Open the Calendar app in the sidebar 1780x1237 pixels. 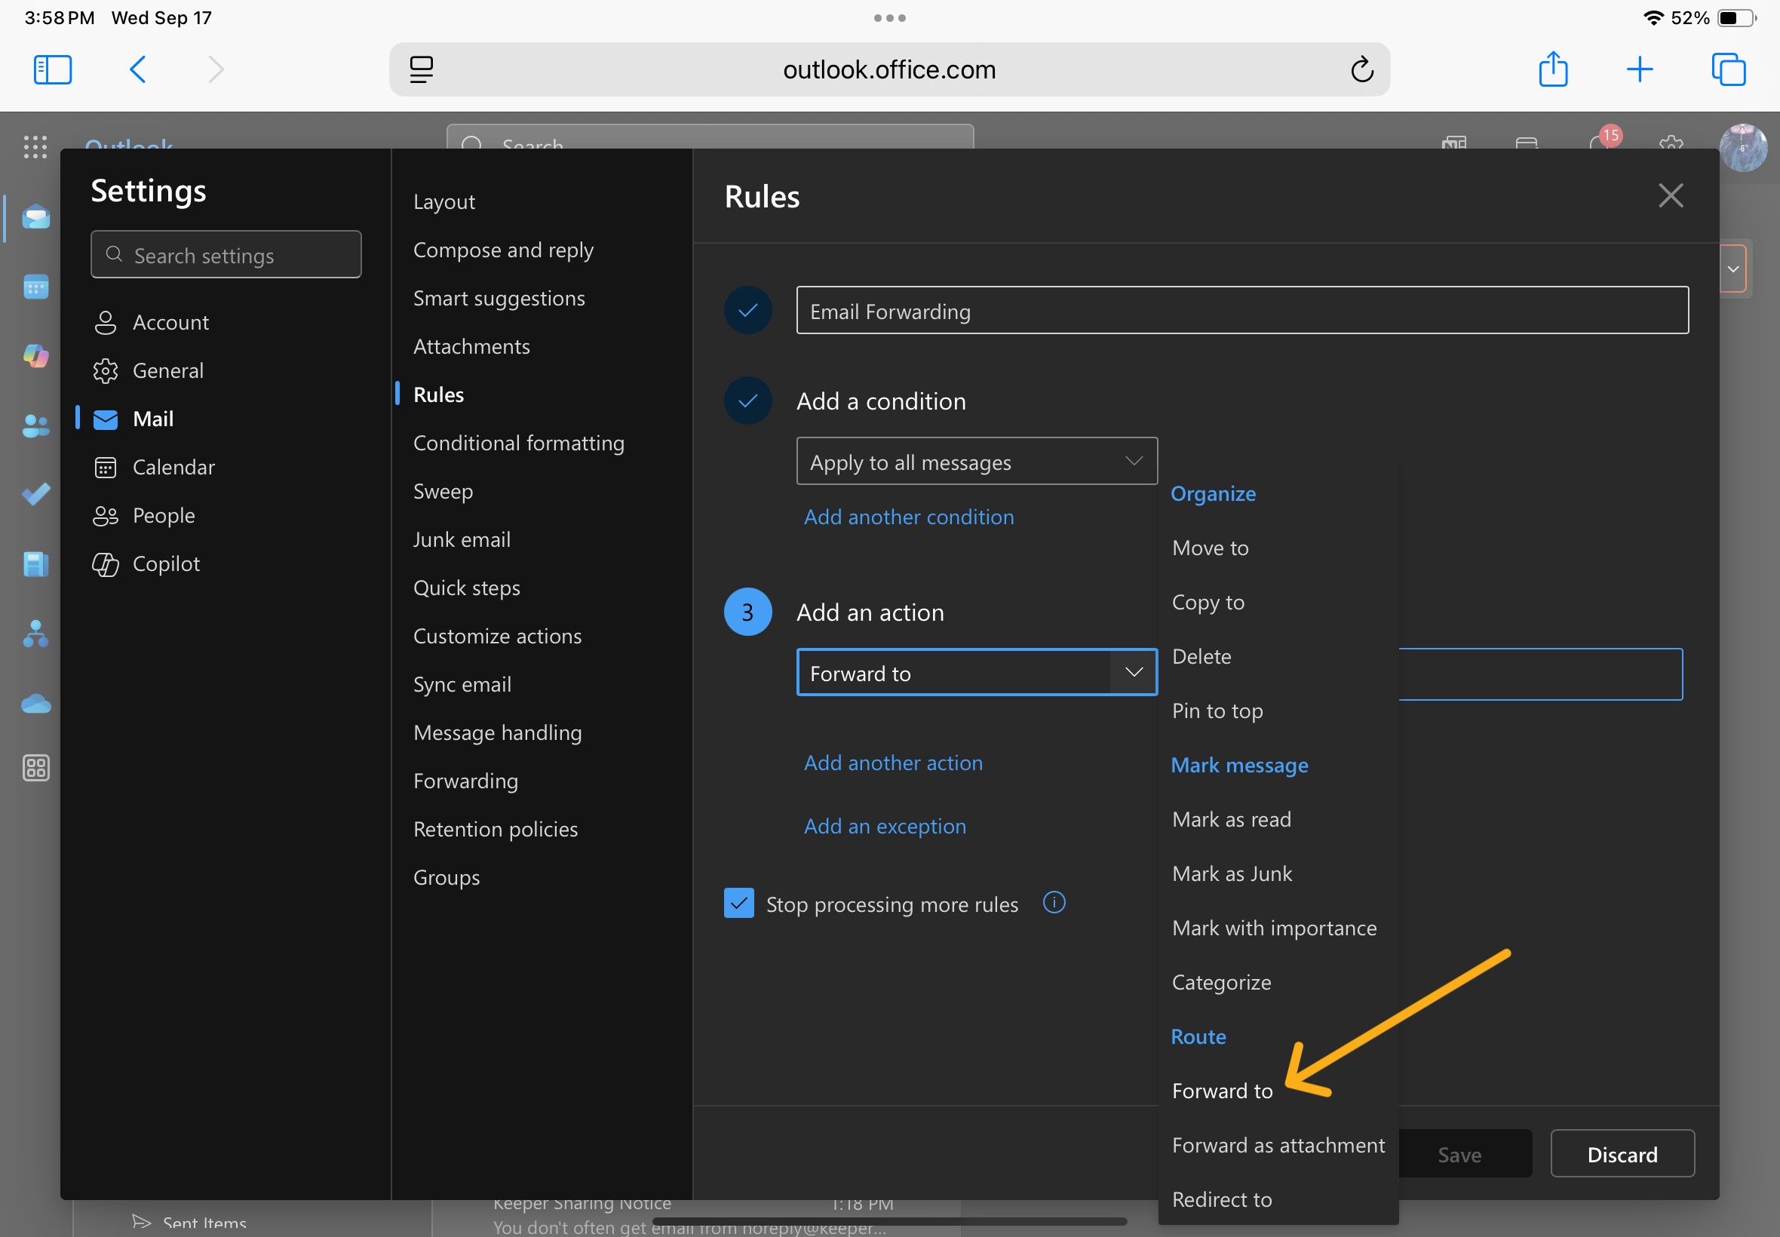click(35, 287)
